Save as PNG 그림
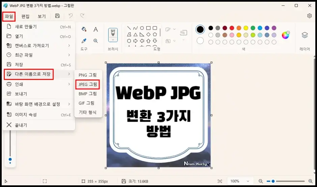Screen dimensions: 317x187 (x=88, y=75)
